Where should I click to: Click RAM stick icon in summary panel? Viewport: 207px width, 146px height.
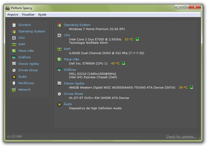[x=59, y=49]
